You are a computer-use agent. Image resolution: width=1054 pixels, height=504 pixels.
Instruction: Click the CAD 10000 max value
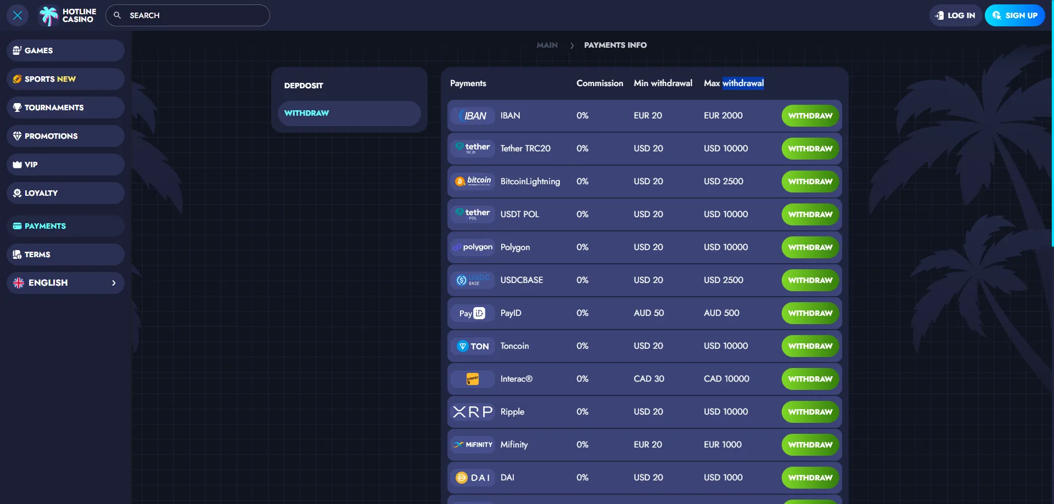pyautogui.click(x=726, y=379)
